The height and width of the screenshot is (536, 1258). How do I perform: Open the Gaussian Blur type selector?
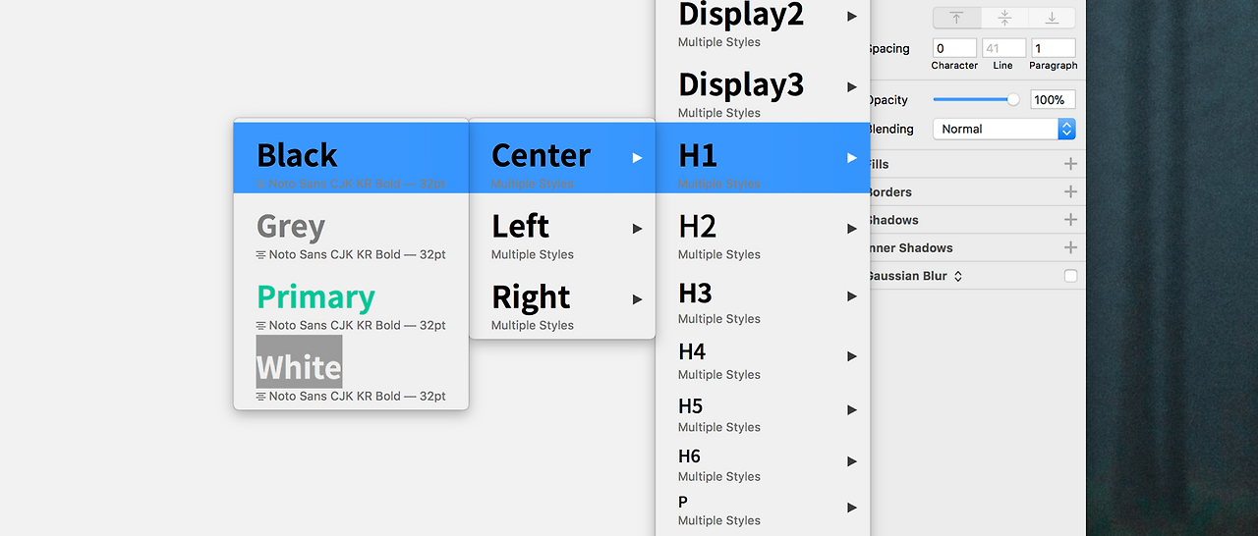958,277
